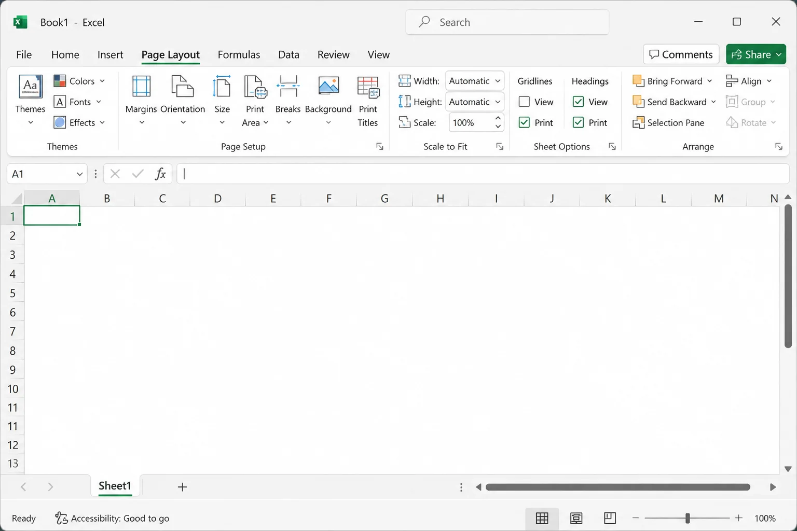This screenshot has width=797, height=531.
Task: Add a new sheet with plus icon
Action: click(182, 486)
